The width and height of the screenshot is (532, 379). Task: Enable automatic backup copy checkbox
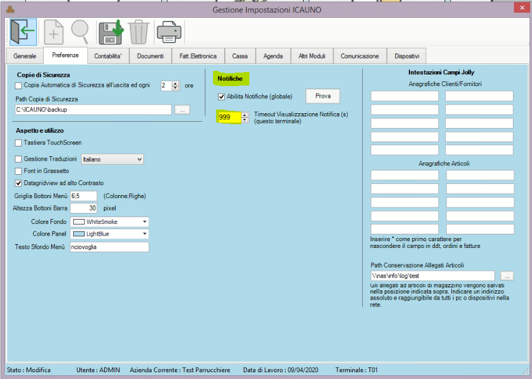click(18, 86)
